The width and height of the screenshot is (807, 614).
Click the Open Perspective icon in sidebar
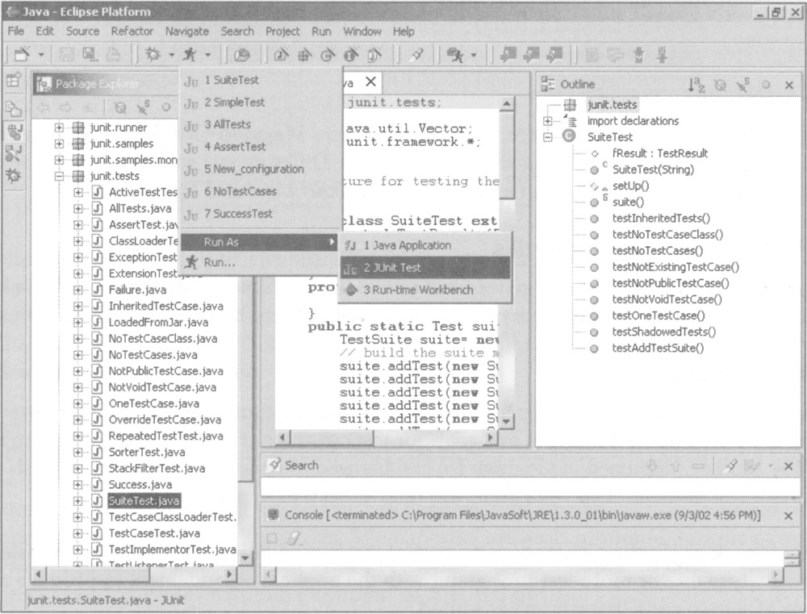(14, 81)
